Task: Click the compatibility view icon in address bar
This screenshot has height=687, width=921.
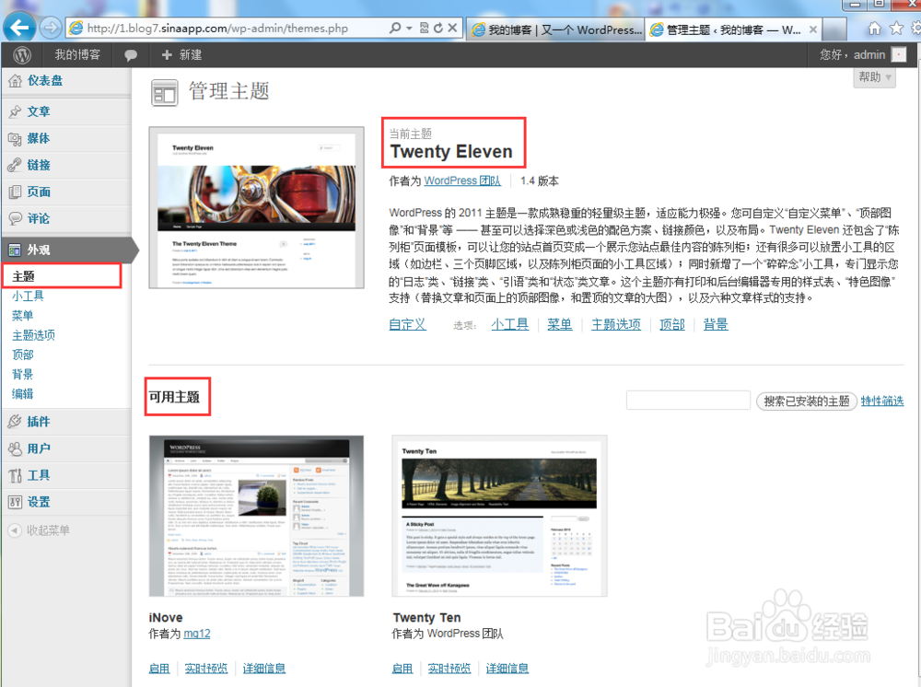Action: (424, 28)
